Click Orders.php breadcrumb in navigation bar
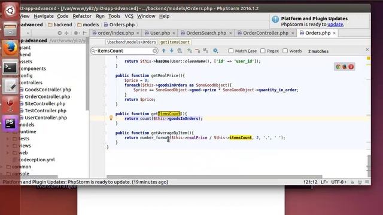 click(120, 24)
